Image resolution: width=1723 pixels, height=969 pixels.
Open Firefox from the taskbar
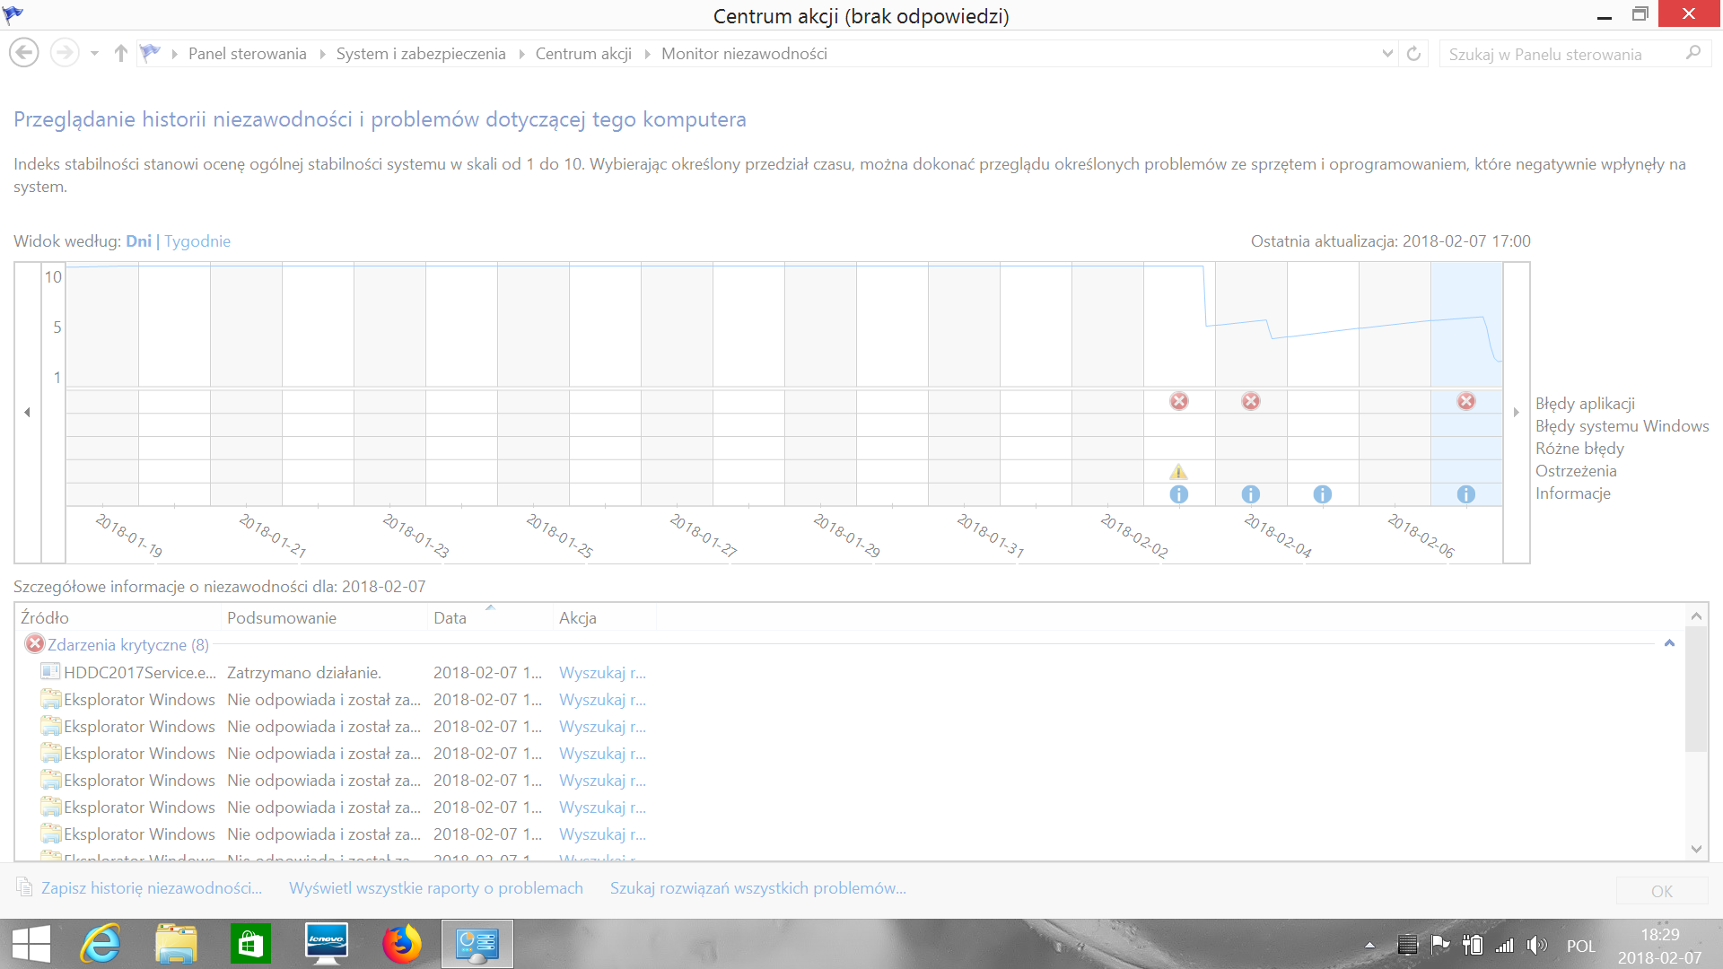[x=401, y=944]
